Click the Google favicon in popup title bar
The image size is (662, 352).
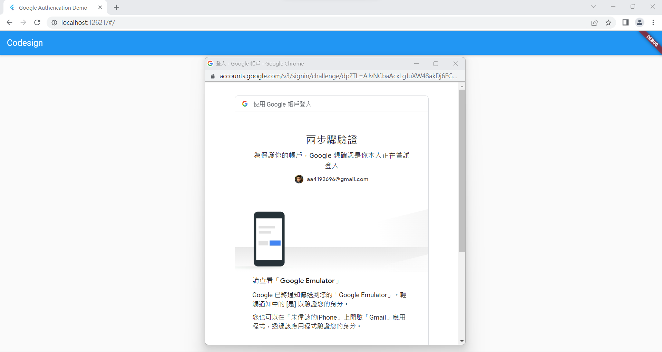(x=210, y=63)
